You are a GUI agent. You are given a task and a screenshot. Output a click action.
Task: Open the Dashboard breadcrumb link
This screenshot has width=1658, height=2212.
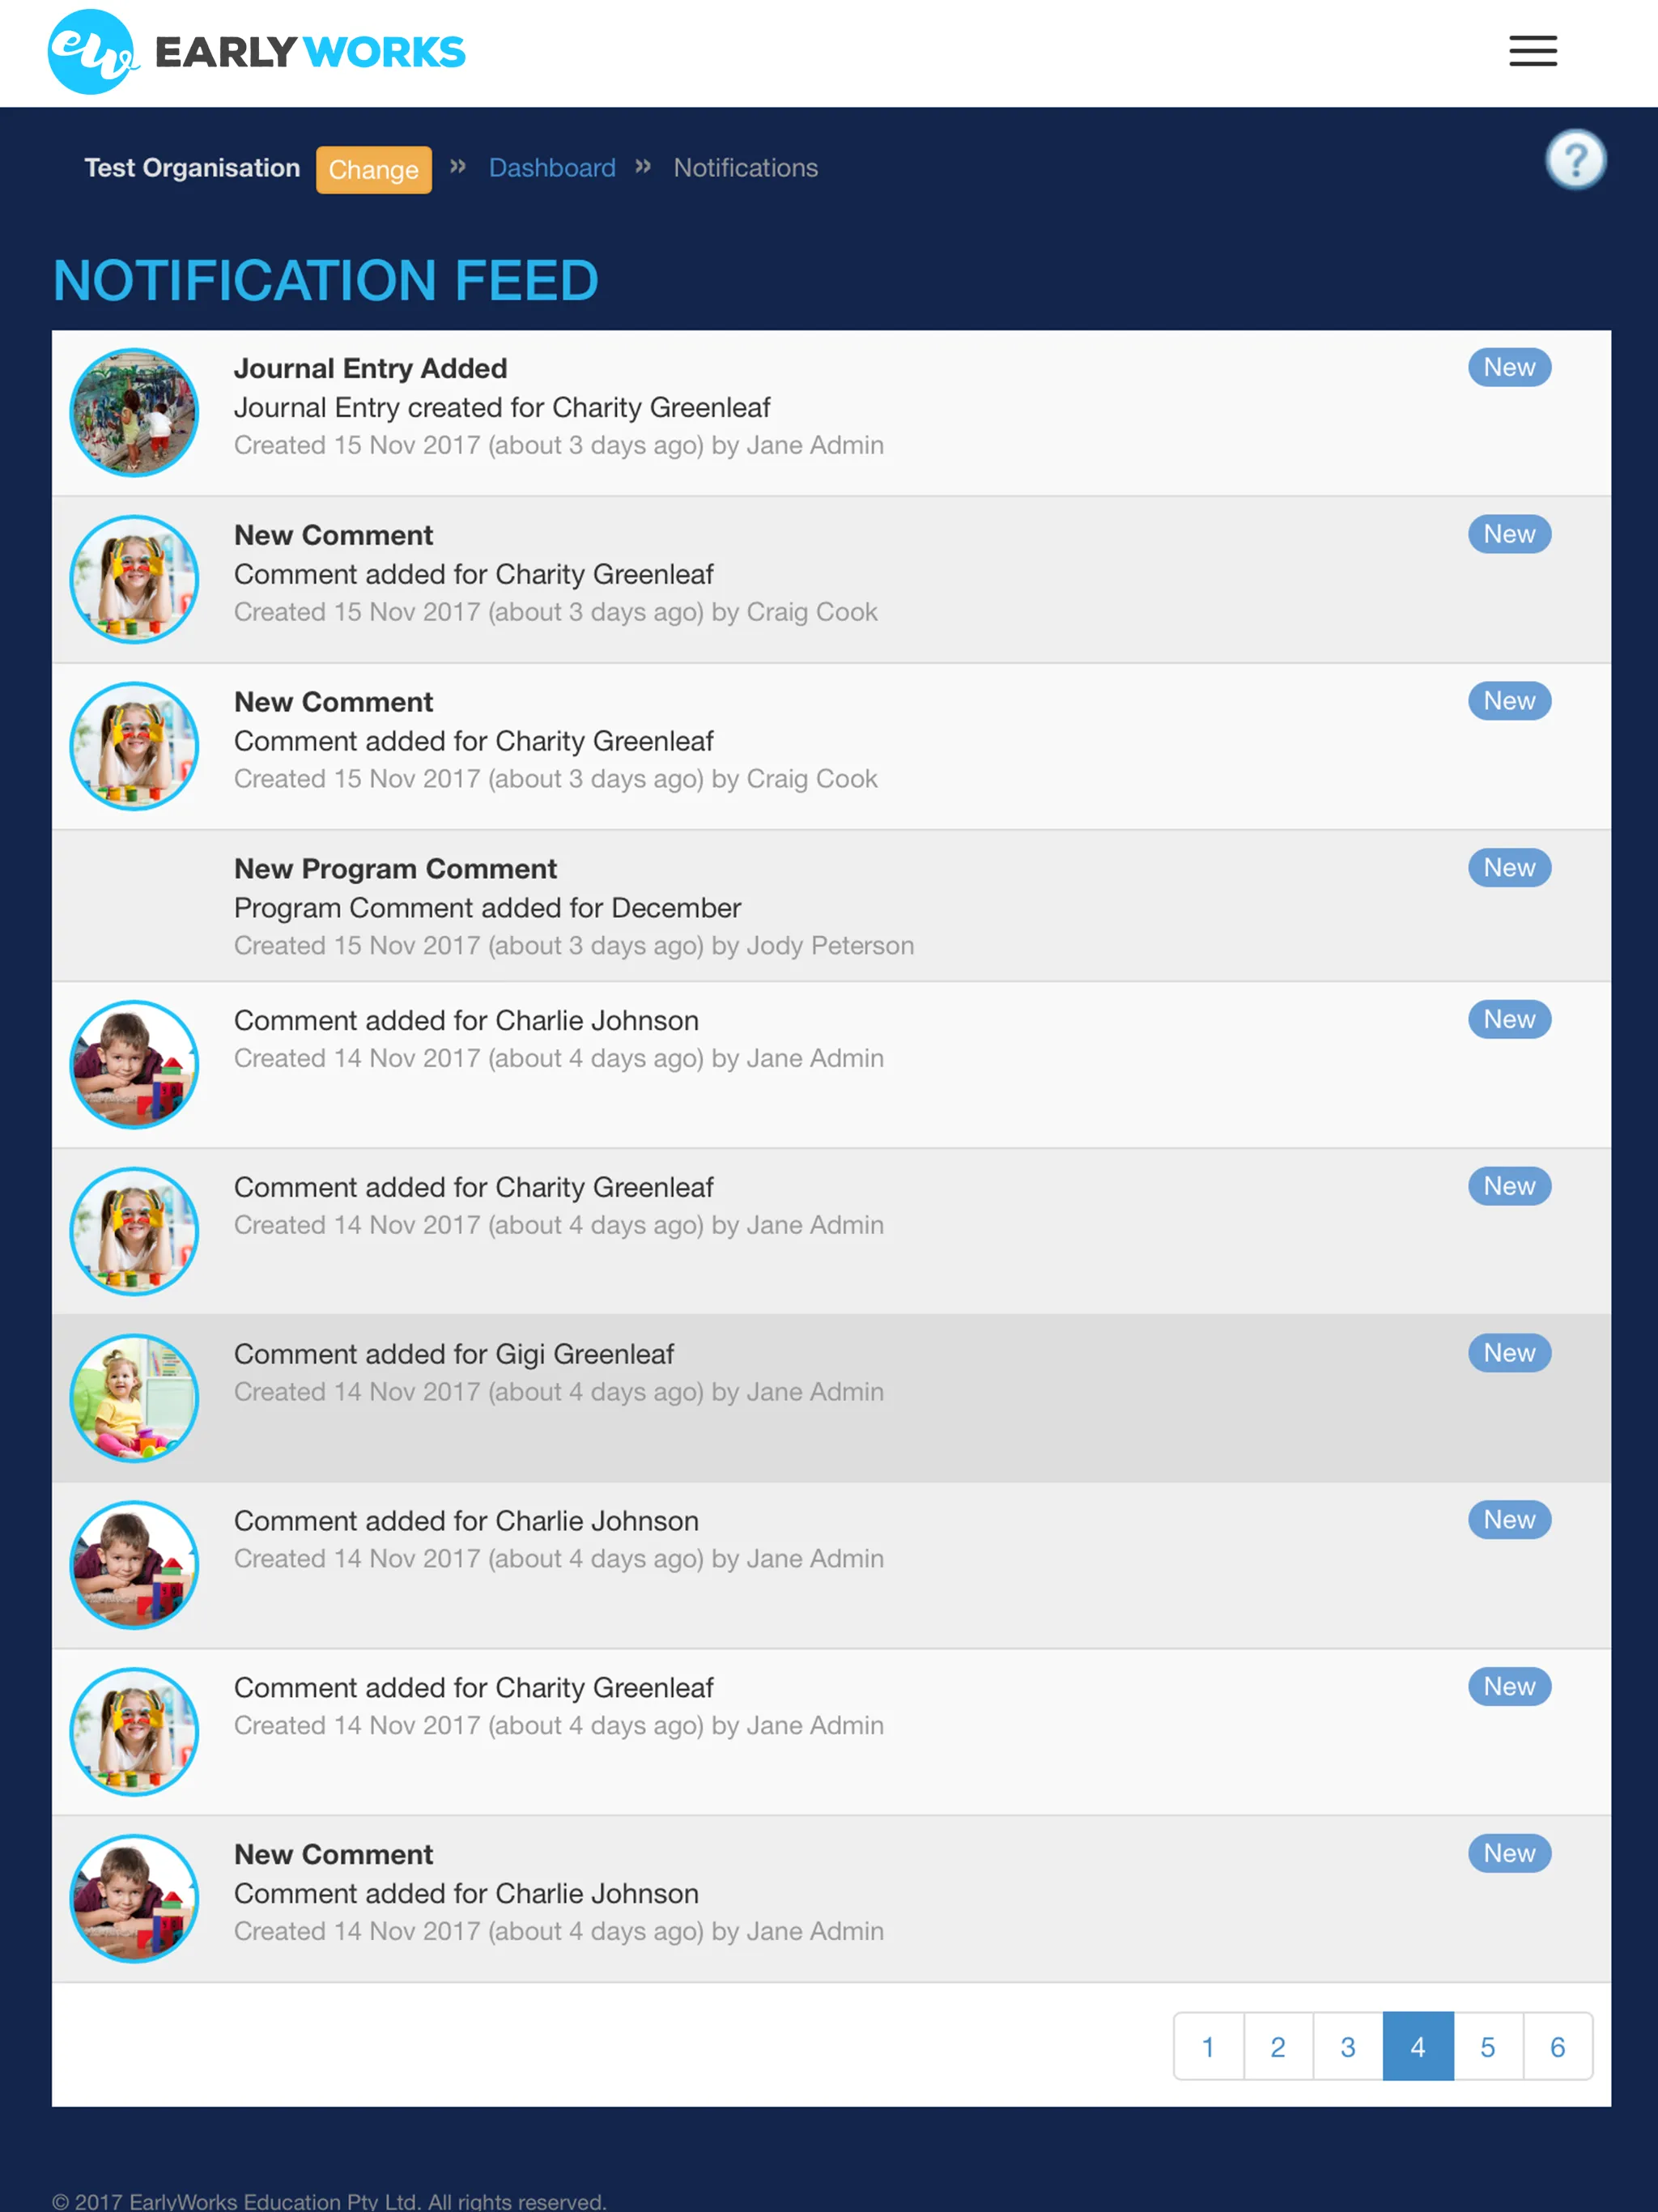click(552, 168)
